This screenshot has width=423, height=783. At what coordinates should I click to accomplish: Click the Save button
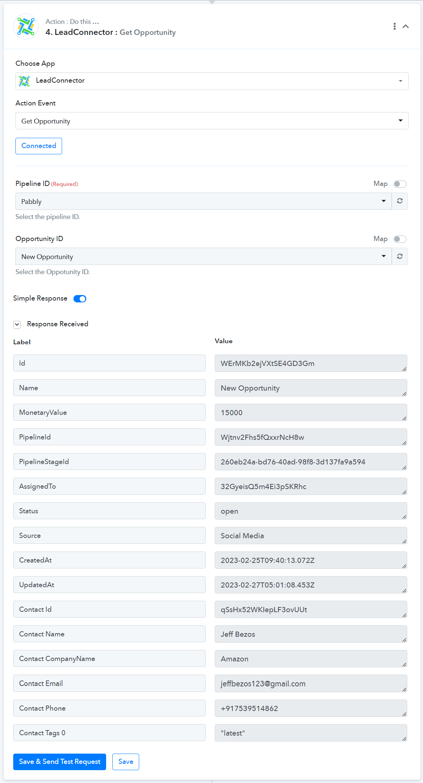click(x=126, y=762)
